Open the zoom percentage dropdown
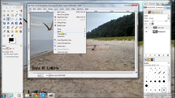The width and height of the screenshot is (175, 98). 49,75
